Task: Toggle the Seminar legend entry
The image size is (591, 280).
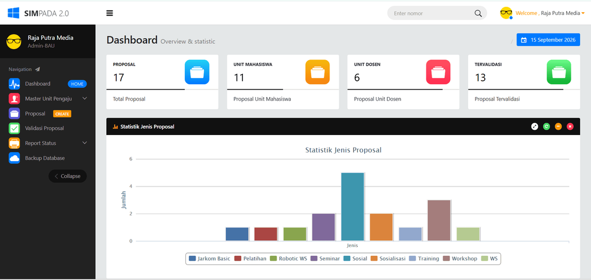Action: 326,259
